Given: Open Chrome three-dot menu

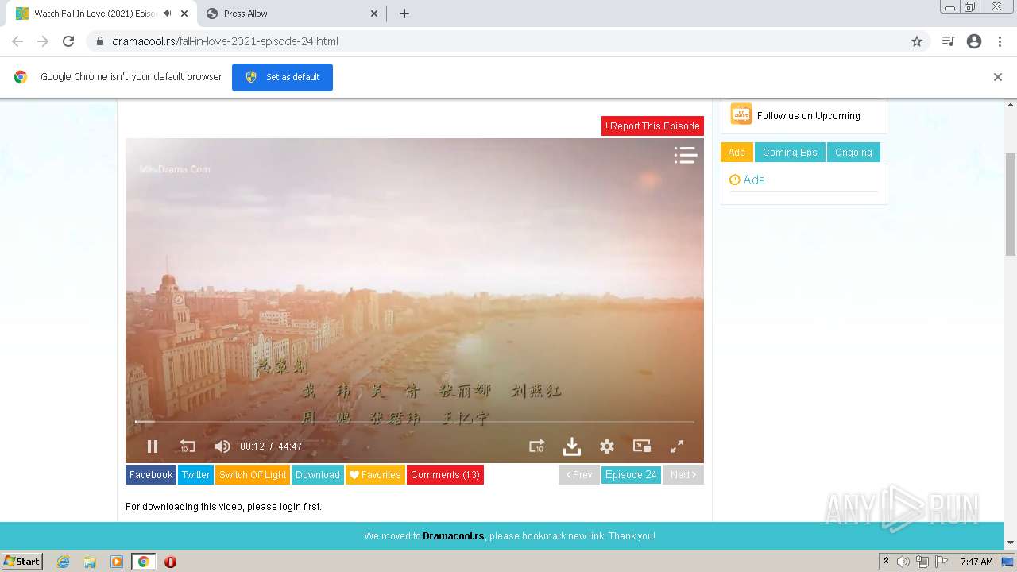Looking at the screenshot, I should [1000, 41].
